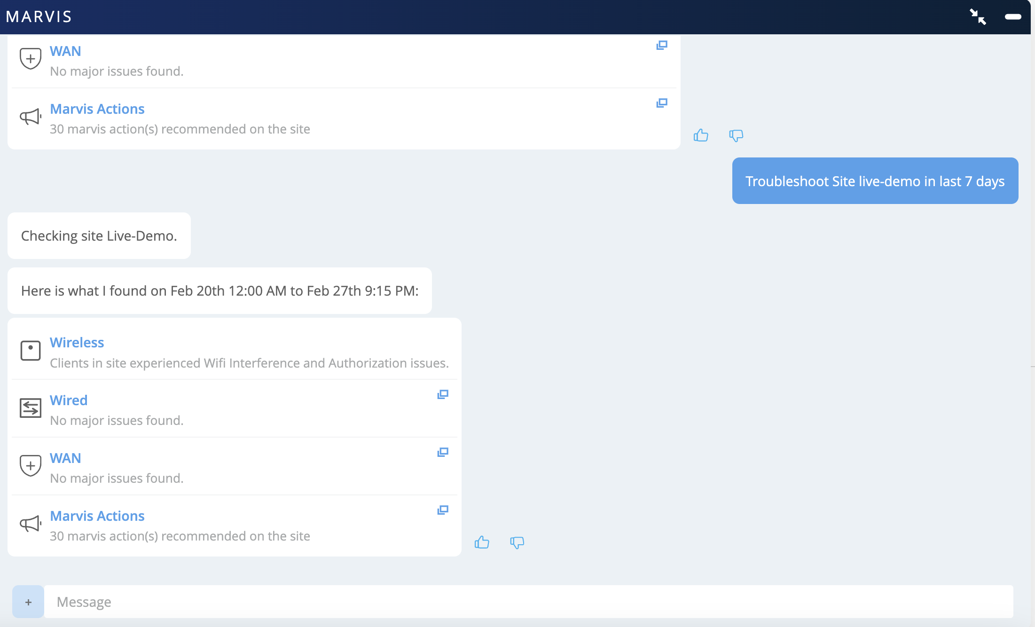Dislike the earlier response with thumbs down
The image size is (1035, 627).
[736, 135]
